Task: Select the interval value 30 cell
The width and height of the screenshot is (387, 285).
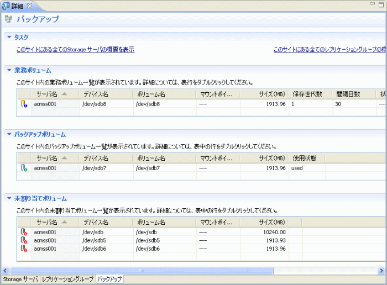Action: tap(338, 104)
